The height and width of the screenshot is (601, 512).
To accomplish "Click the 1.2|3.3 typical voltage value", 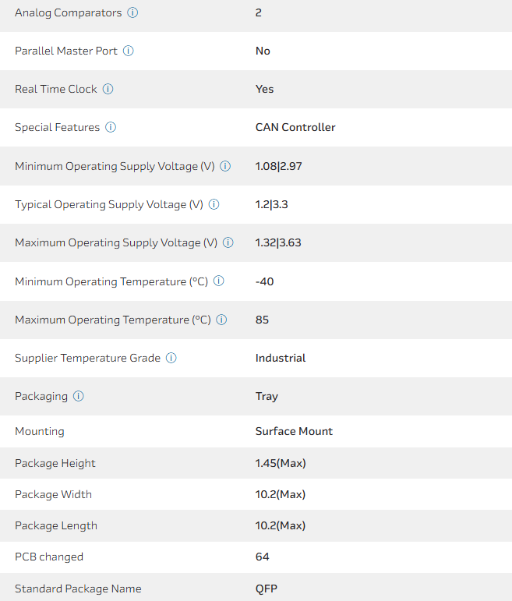I will pos(272,204).
